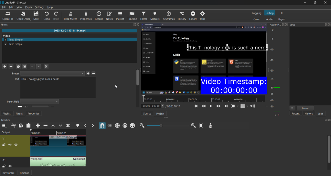
Task: Switch to the Color layout
Action: tap(256, 19)
